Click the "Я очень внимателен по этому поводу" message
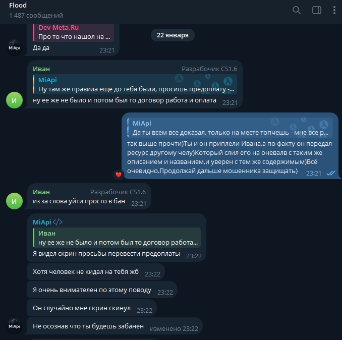Viewport: 342px width, 340px height. [92, 290]
